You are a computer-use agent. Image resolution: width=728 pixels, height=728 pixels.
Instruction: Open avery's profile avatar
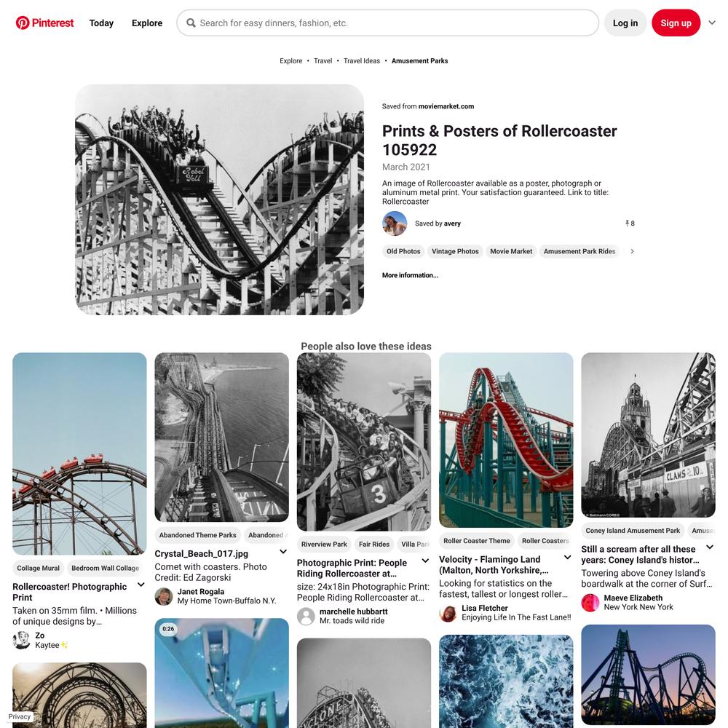[395, 223]
